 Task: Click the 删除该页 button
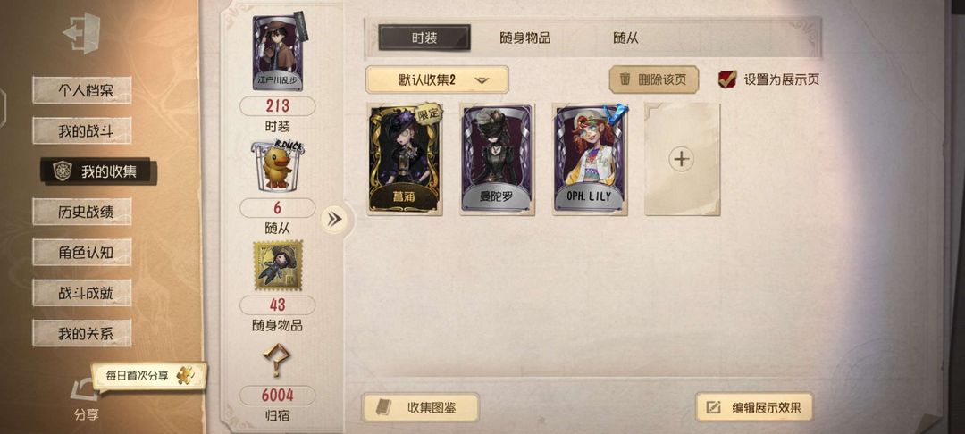[653, 79]
